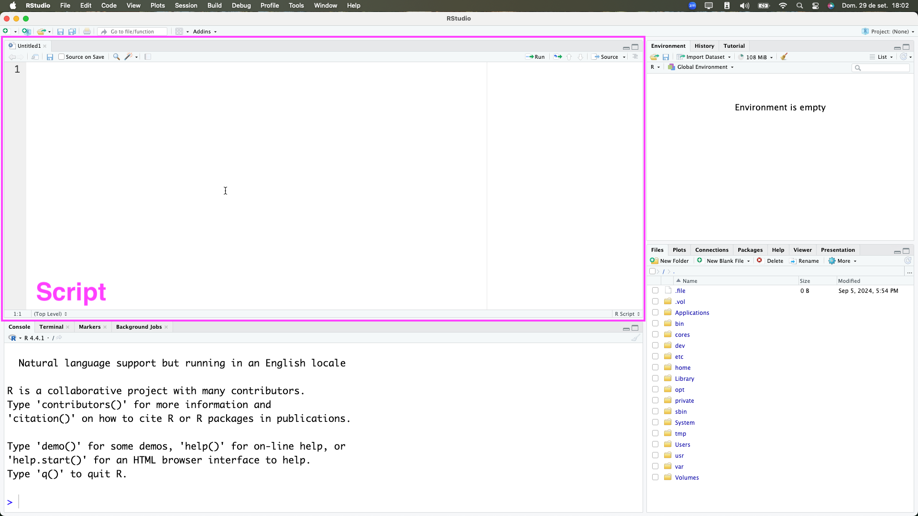Open the 108 MiB memory usage dropdown
Image resolution: width=918 pixels, height=516 pixels.
756,57
